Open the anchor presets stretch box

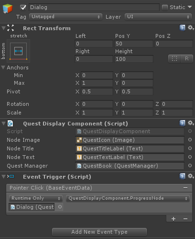18,51
